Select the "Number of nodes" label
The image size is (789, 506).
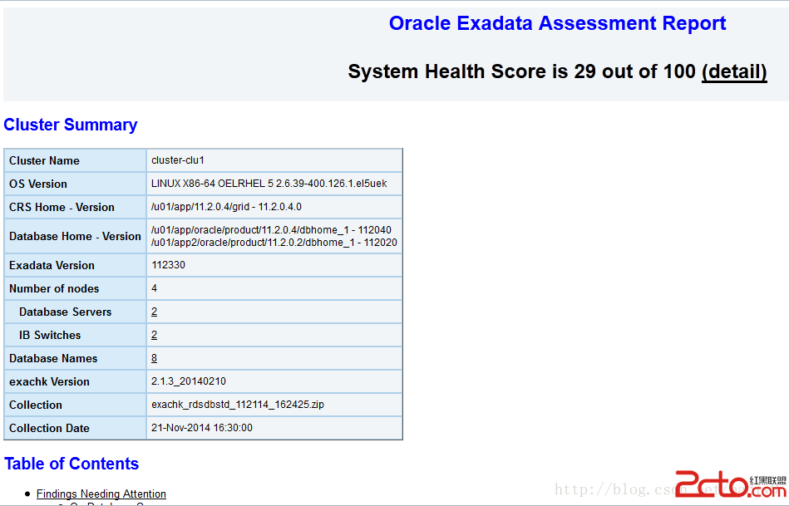point(54,288)
